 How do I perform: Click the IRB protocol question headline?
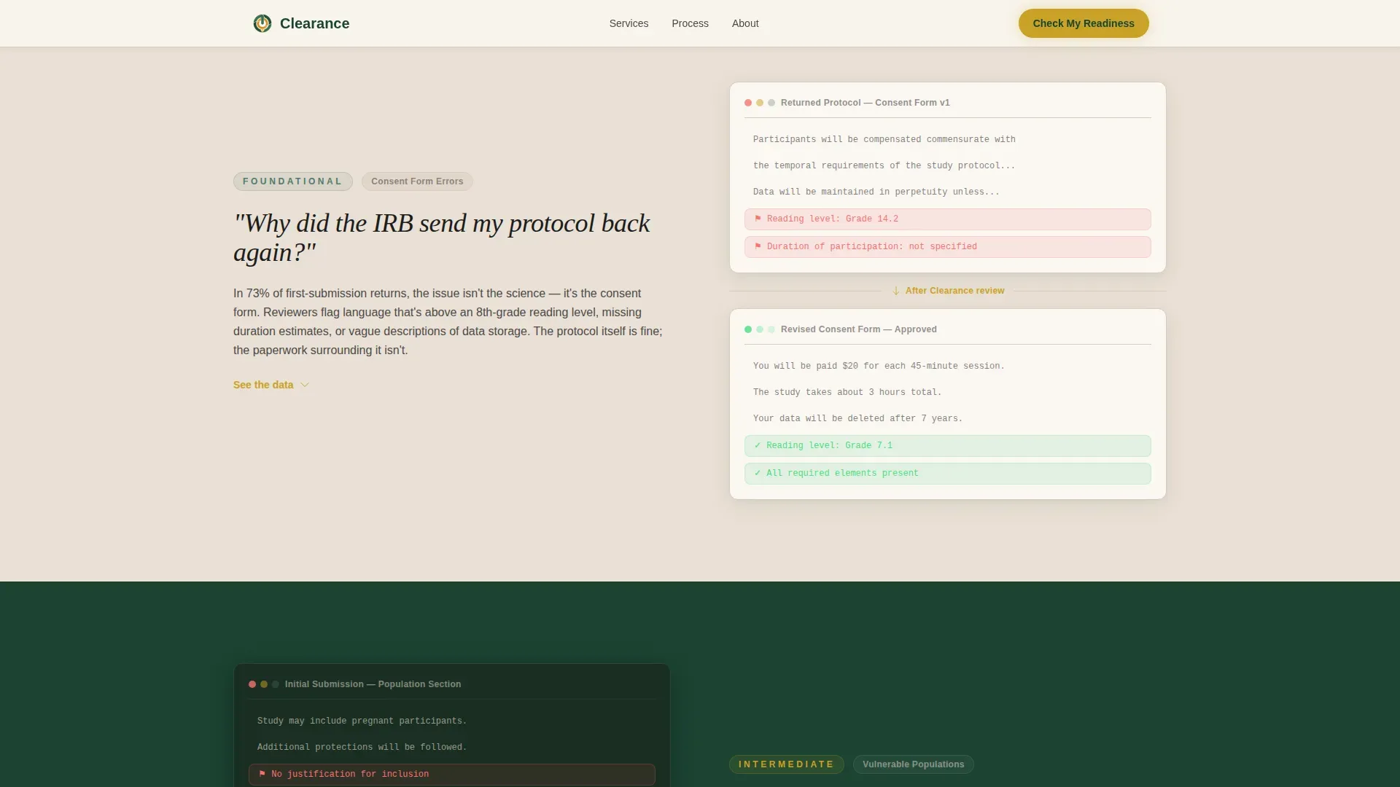442,238
